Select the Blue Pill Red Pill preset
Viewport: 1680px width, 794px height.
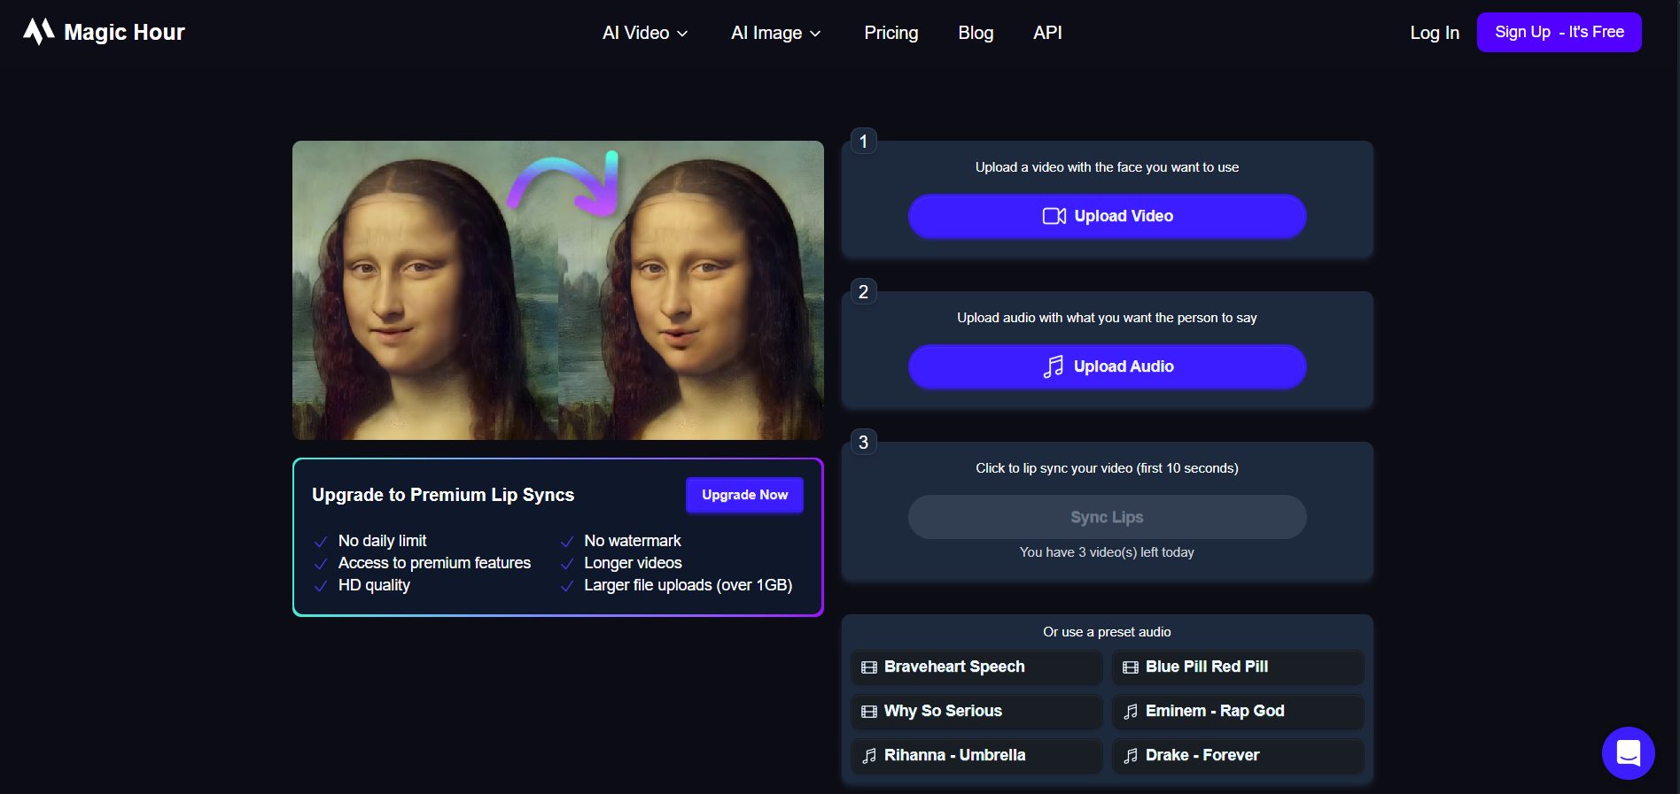[x=1238, y=667]
